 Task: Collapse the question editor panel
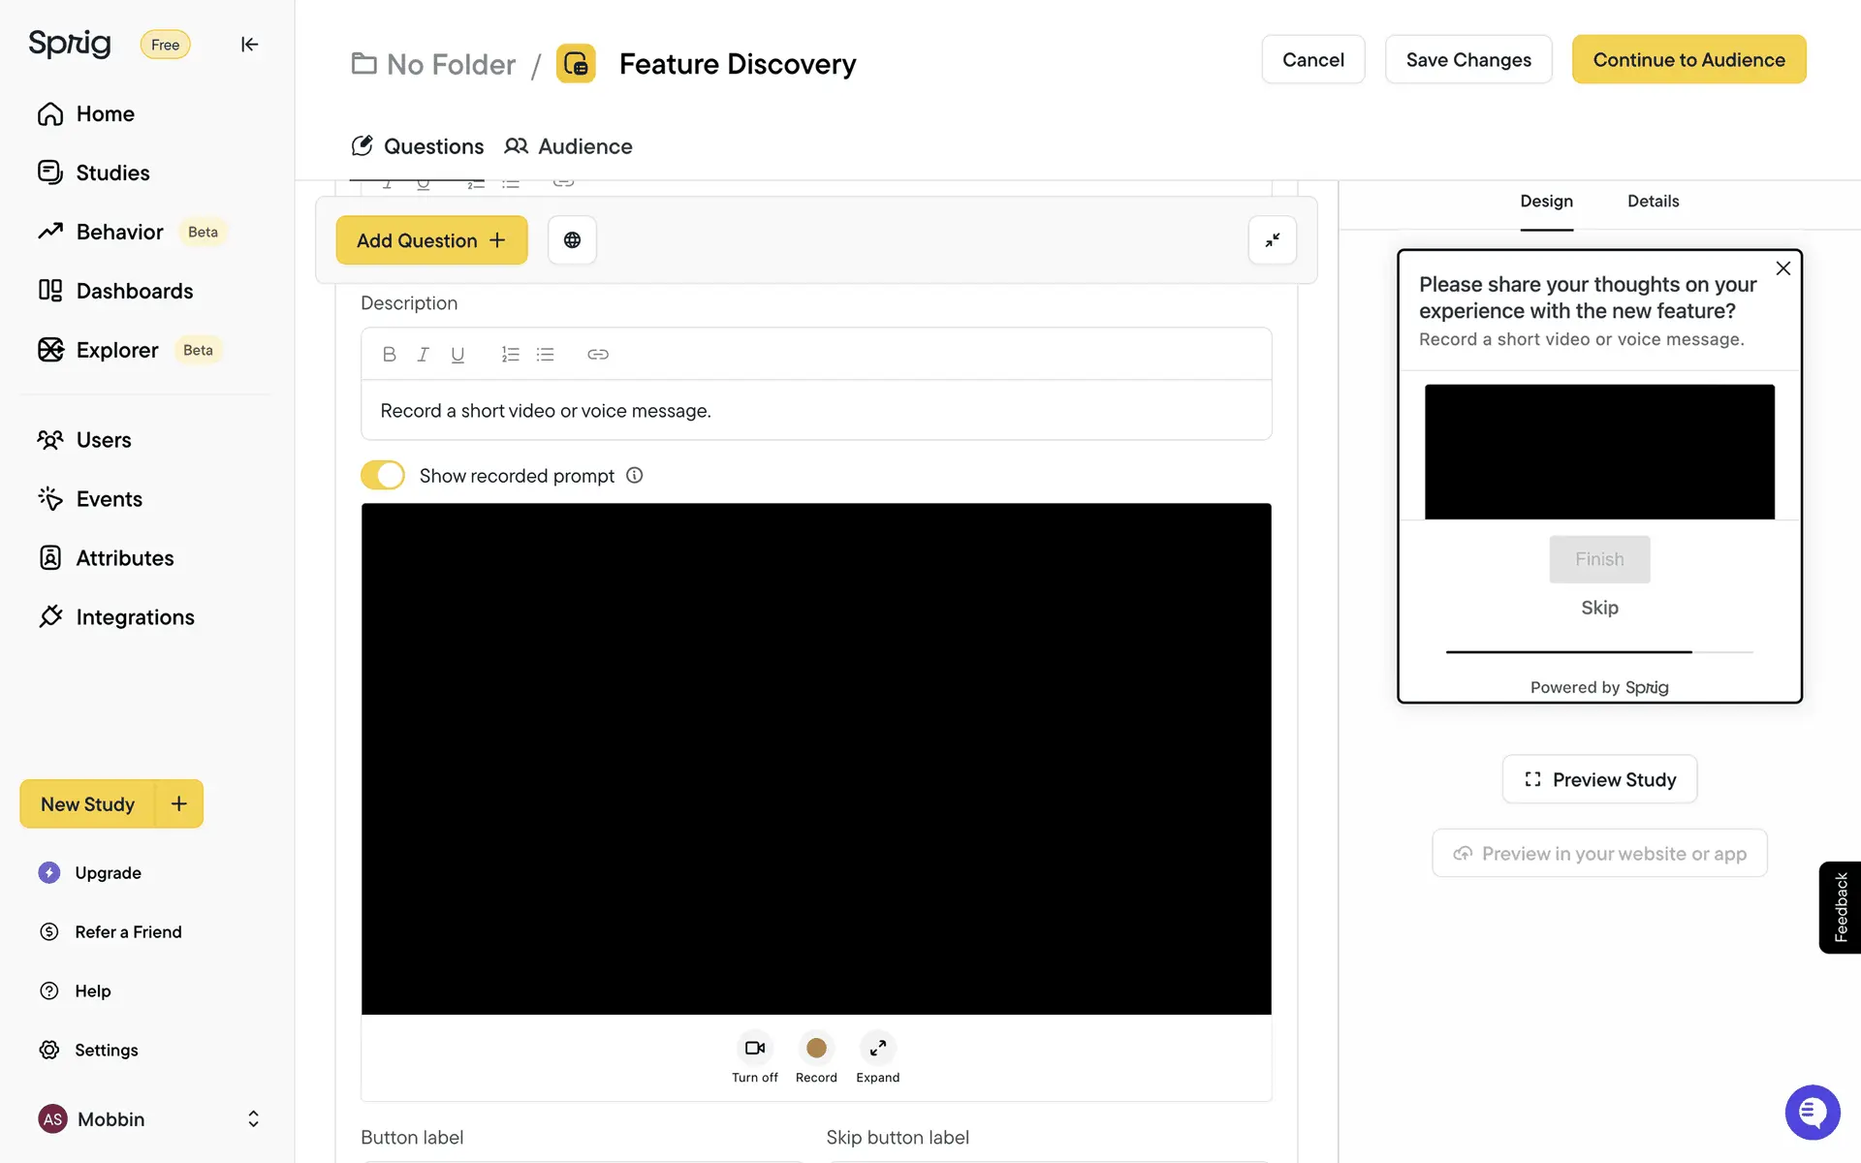point(1272,240)
